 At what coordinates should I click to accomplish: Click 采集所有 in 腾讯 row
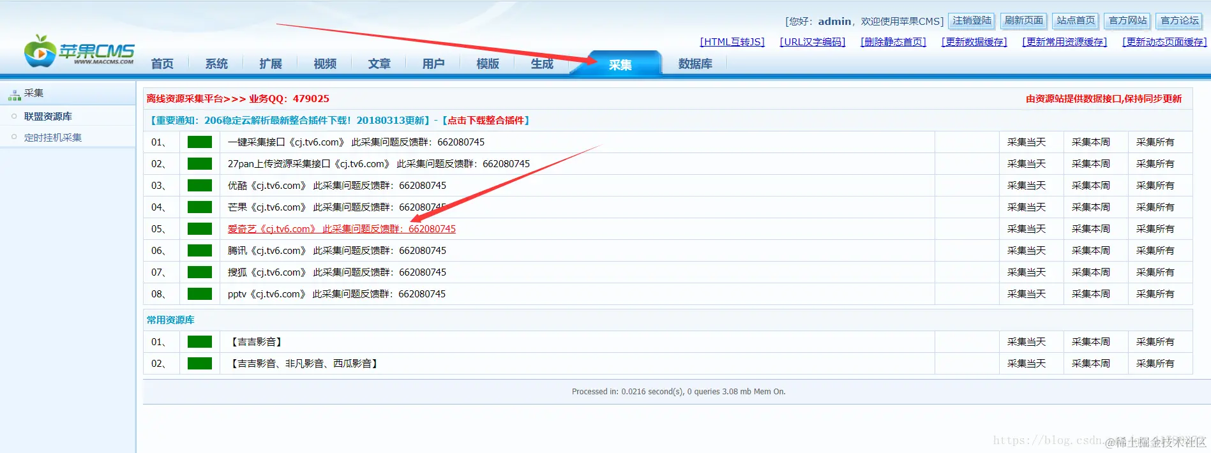[x=1155, y=250]
